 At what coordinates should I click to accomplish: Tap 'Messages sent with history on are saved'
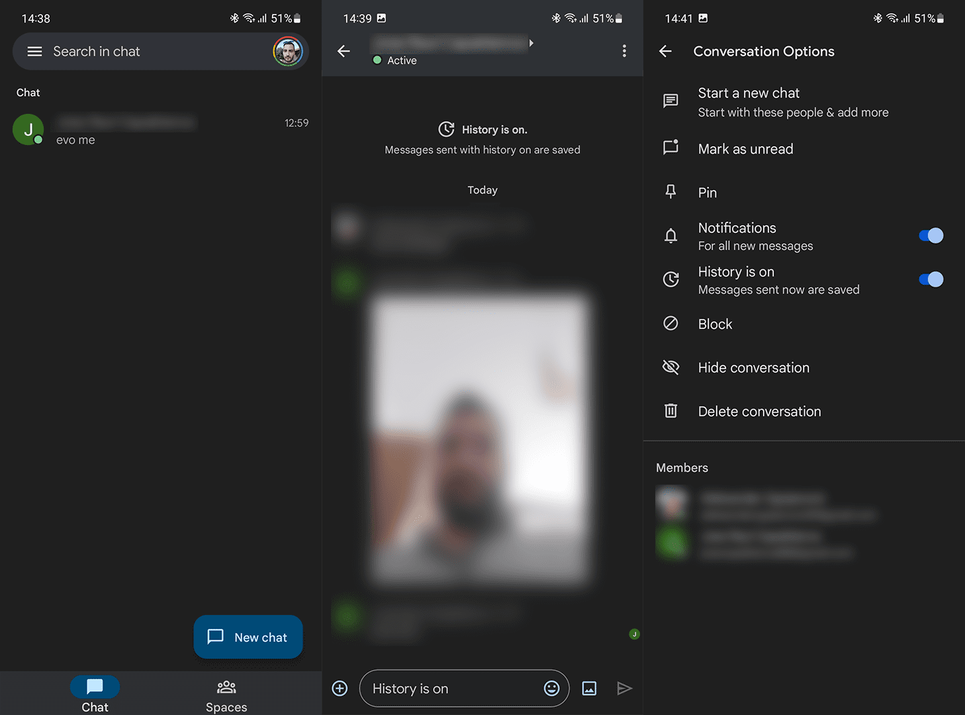click(482, 150)
